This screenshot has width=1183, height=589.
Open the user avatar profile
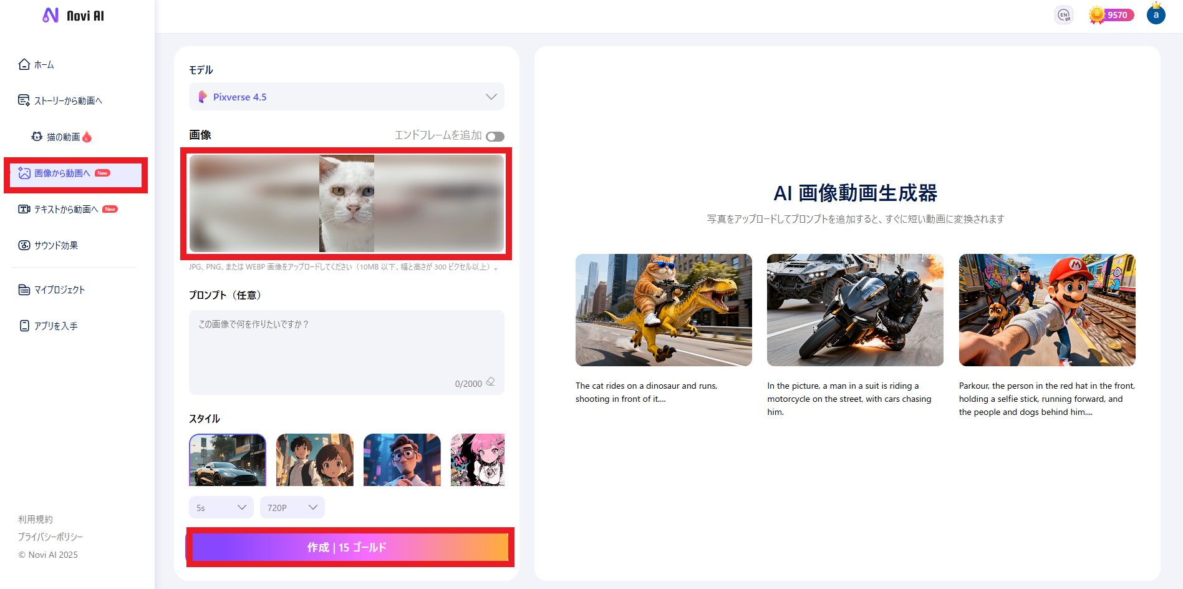[x=1156, y=15]
